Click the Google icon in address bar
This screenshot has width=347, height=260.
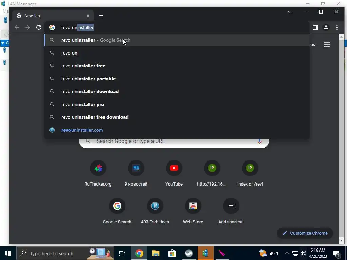point(52,27)
